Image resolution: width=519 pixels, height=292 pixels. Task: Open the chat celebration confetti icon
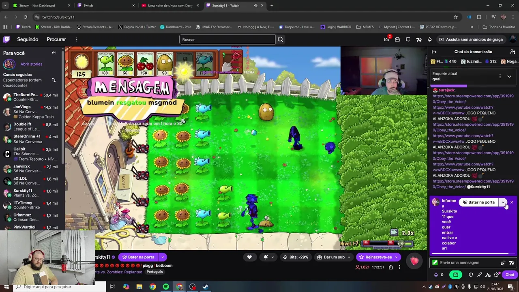click(x=503, y=262)
